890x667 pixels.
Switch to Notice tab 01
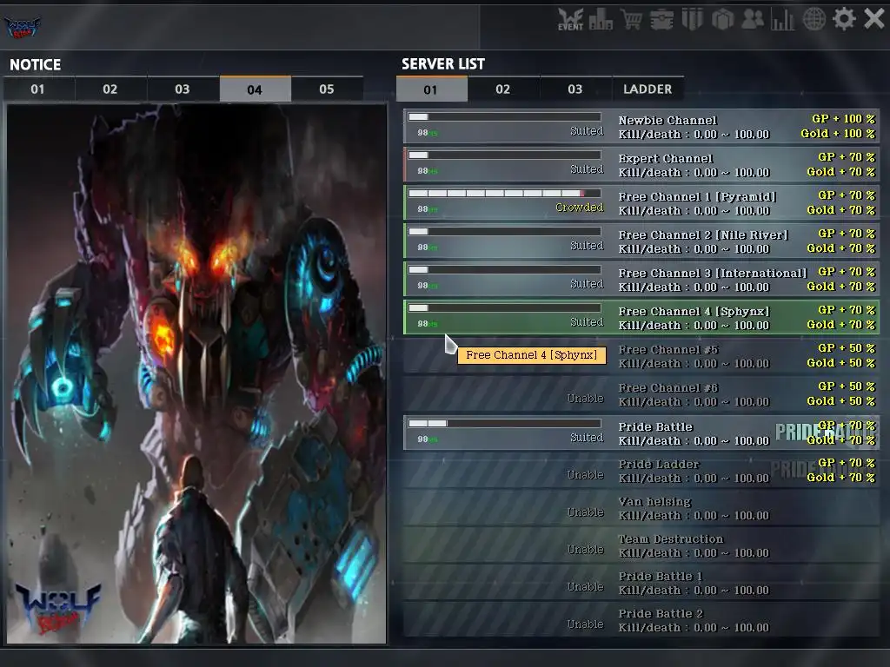(38, 89)
